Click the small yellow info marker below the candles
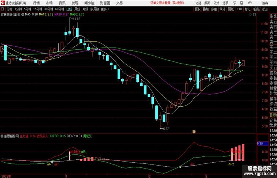This screenshot has height=178, width=277. 194,132
